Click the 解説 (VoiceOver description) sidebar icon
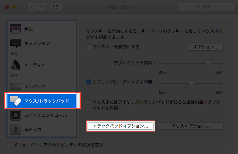The height and width of the screenshot is (154, 238). (x=16, y=29)
